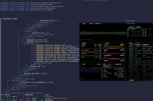Click the clock icon beside packdir-opt
The width and height of the screenshot is (153, 101).
(42, 66)
